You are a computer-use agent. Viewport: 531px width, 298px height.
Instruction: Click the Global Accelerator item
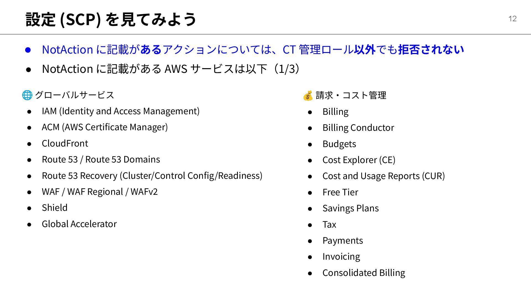coord(79,224)
